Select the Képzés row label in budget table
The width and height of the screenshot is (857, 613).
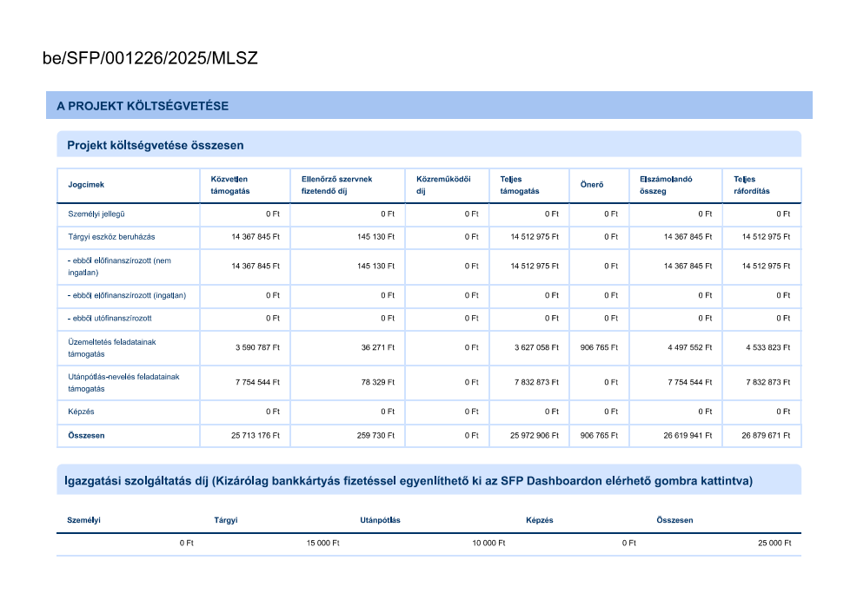click(x=81, y=412)
